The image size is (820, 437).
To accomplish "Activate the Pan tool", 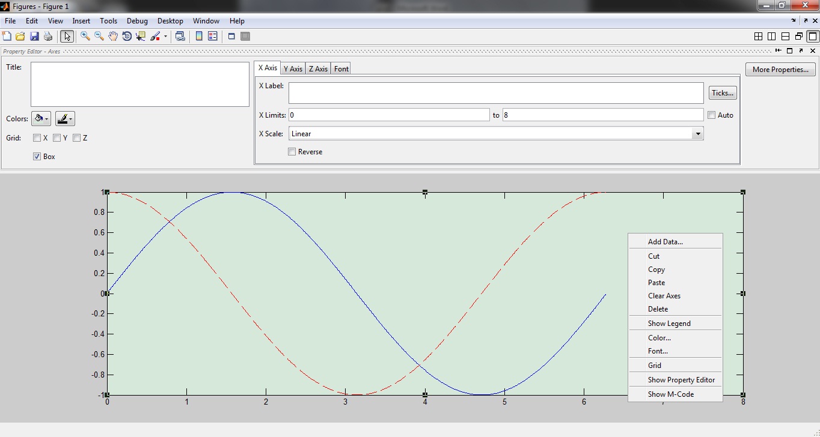I will pyautogui.click(x=112, y=36).
